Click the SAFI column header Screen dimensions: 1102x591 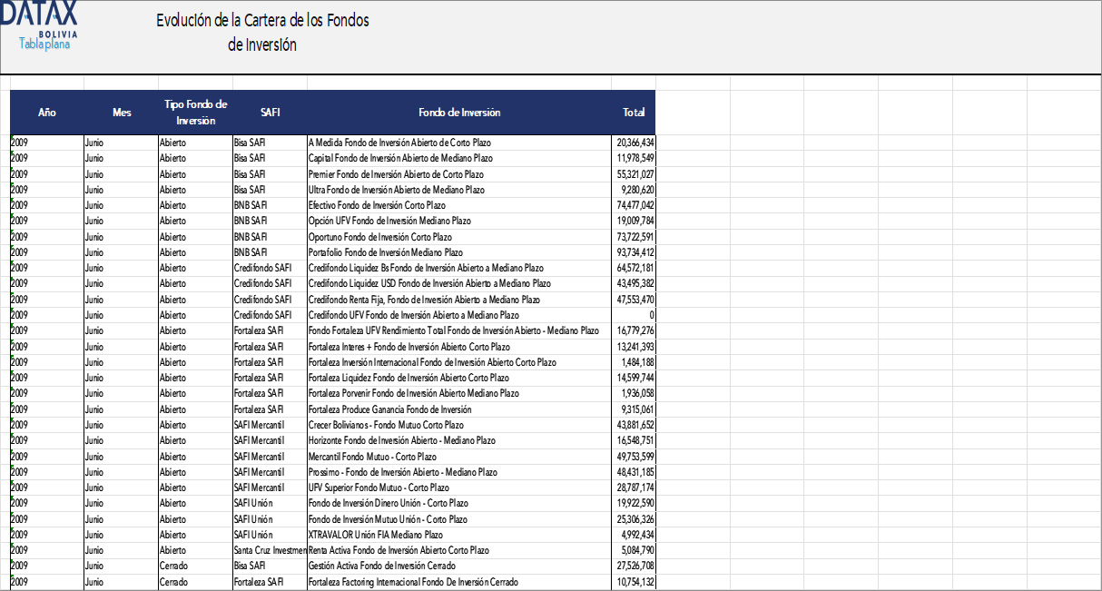pyautogui.click(x=270, y=113)
